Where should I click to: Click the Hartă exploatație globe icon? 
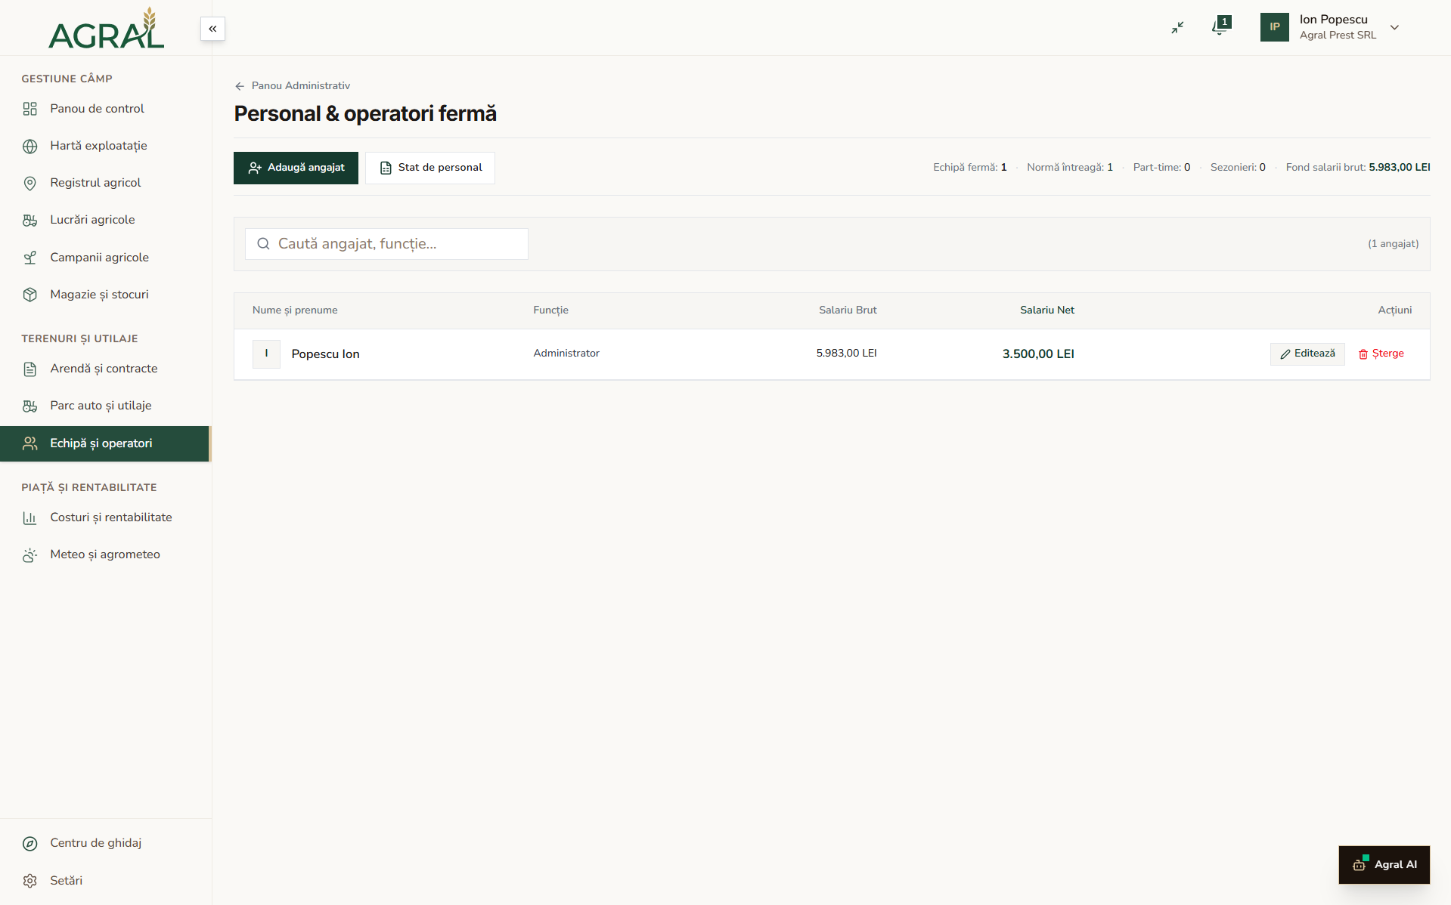(30, 146)
